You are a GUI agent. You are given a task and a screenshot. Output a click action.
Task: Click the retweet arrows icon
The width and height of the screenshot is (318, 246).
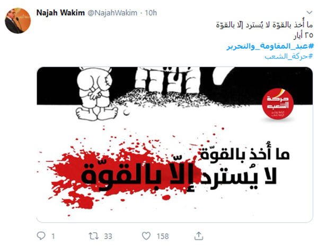pyautogui.click(x=93, y=236)
